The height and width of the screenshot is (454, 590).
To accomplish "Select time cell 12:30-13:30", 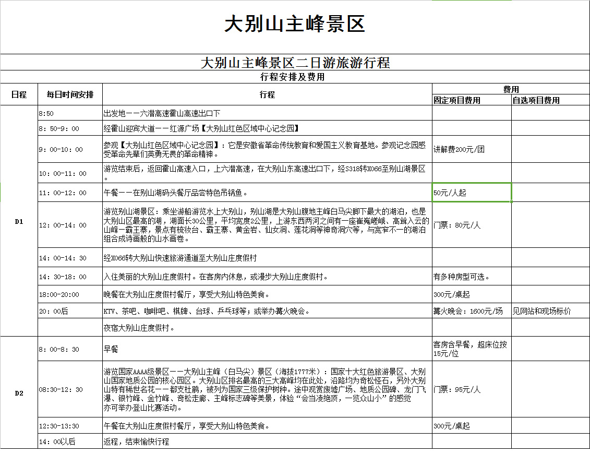I will (70, 426).
